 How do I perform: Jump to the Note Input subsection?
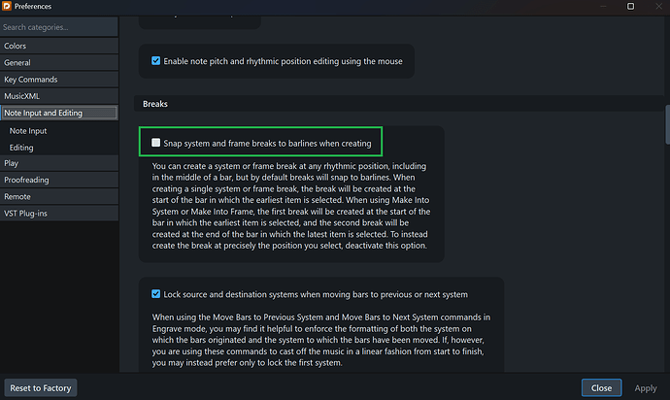[28, 130]
